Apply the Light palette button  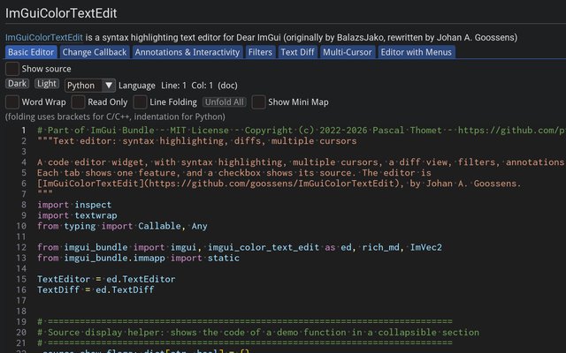coord(47,84)
